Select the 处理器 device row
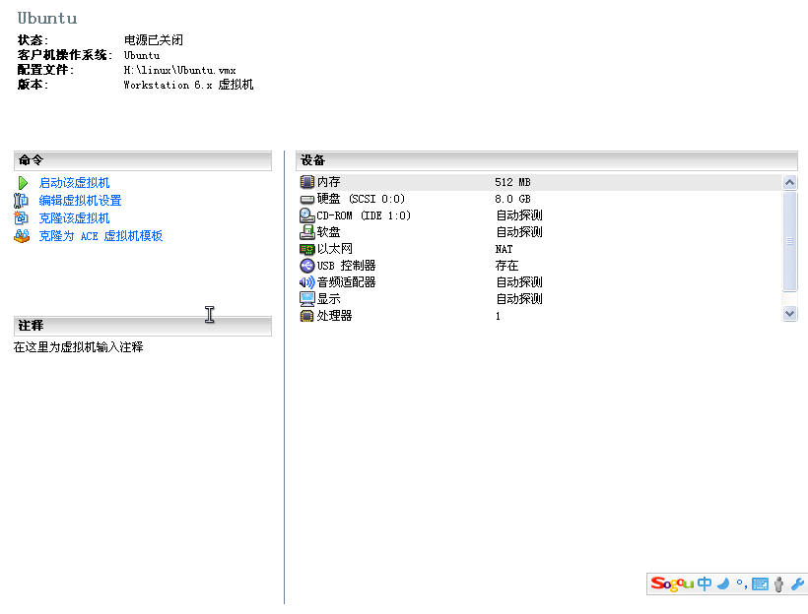Viewport: 808px width, 614px height. (x=541, y=316)
